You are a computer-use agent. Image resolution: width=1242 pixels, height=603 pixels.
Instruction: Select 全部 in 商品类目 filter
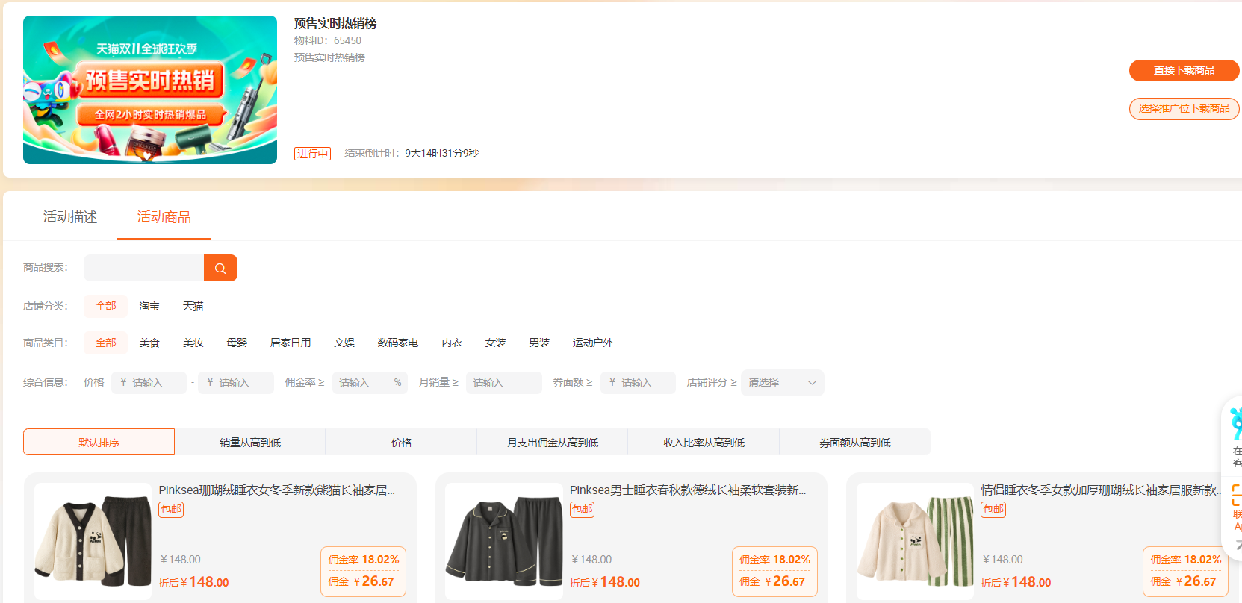105,343
